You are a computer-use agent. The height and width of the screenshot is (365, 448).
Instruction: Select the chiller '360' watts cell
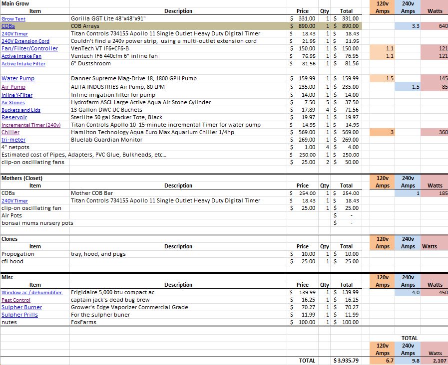[435, 132]
